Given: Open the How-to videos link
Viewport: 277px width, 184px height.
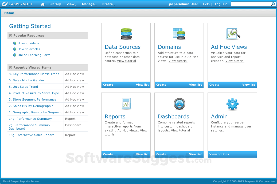Looking at the screenshot, I should pyautogui.click(x=28, y=43).
